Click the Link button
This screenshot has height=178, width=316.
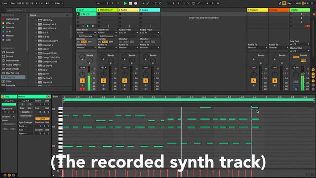[x=4, y=3]
